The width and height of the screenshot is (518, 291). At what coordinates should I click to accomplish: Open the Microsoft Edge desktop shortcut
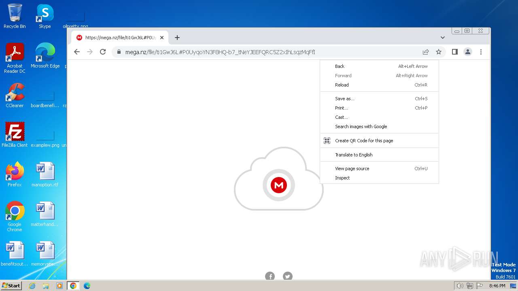pos(45,56)
